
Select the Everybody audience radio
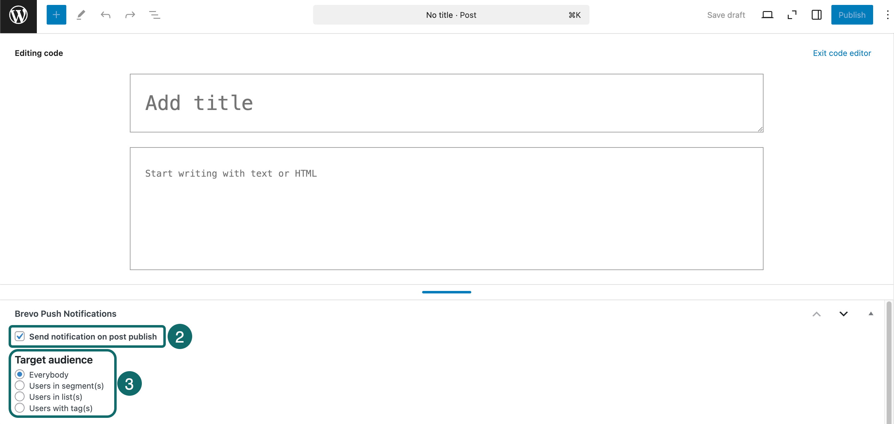20,374
